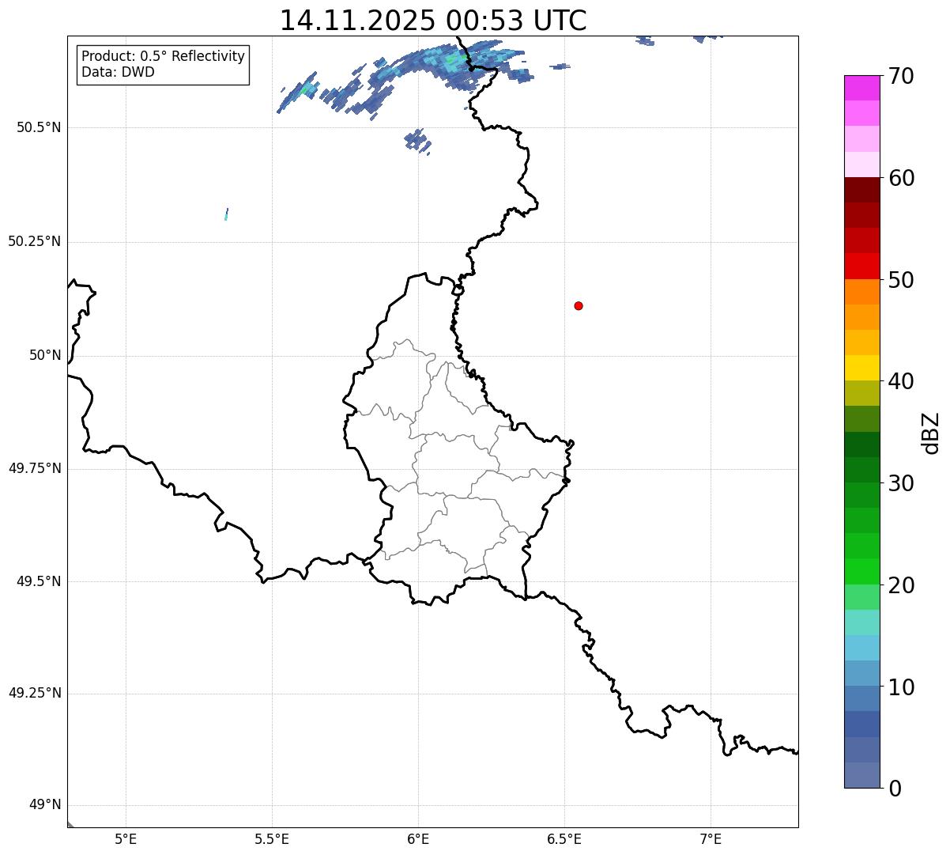Image resolution: width=950 pixels, height=855 pixels.
Task: Click the 50.25°N latitude label
Action: [35, 241]
